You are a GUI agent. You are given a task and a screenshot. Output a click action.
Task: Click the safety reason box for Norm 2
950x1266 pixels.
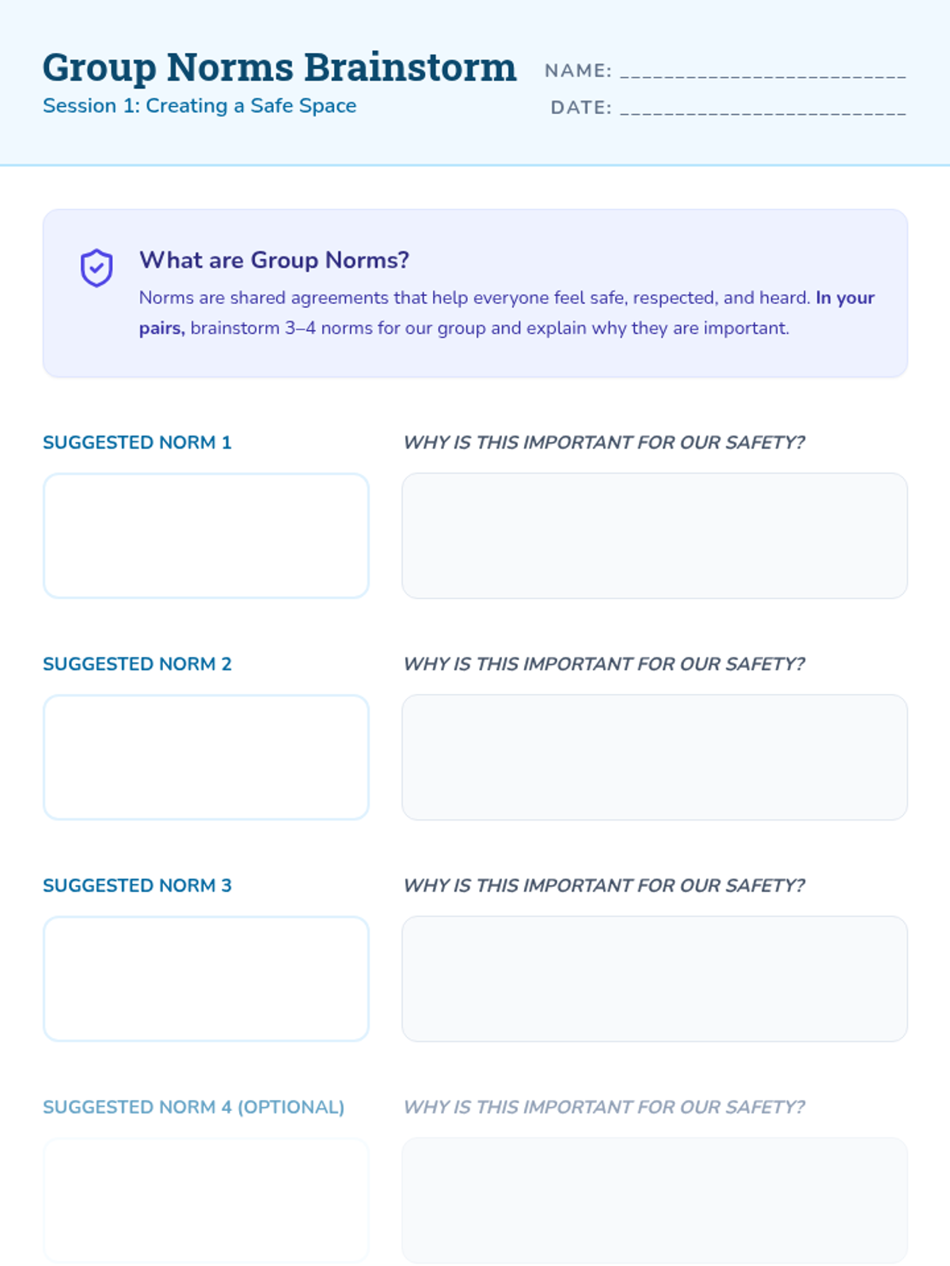point(655,757)
